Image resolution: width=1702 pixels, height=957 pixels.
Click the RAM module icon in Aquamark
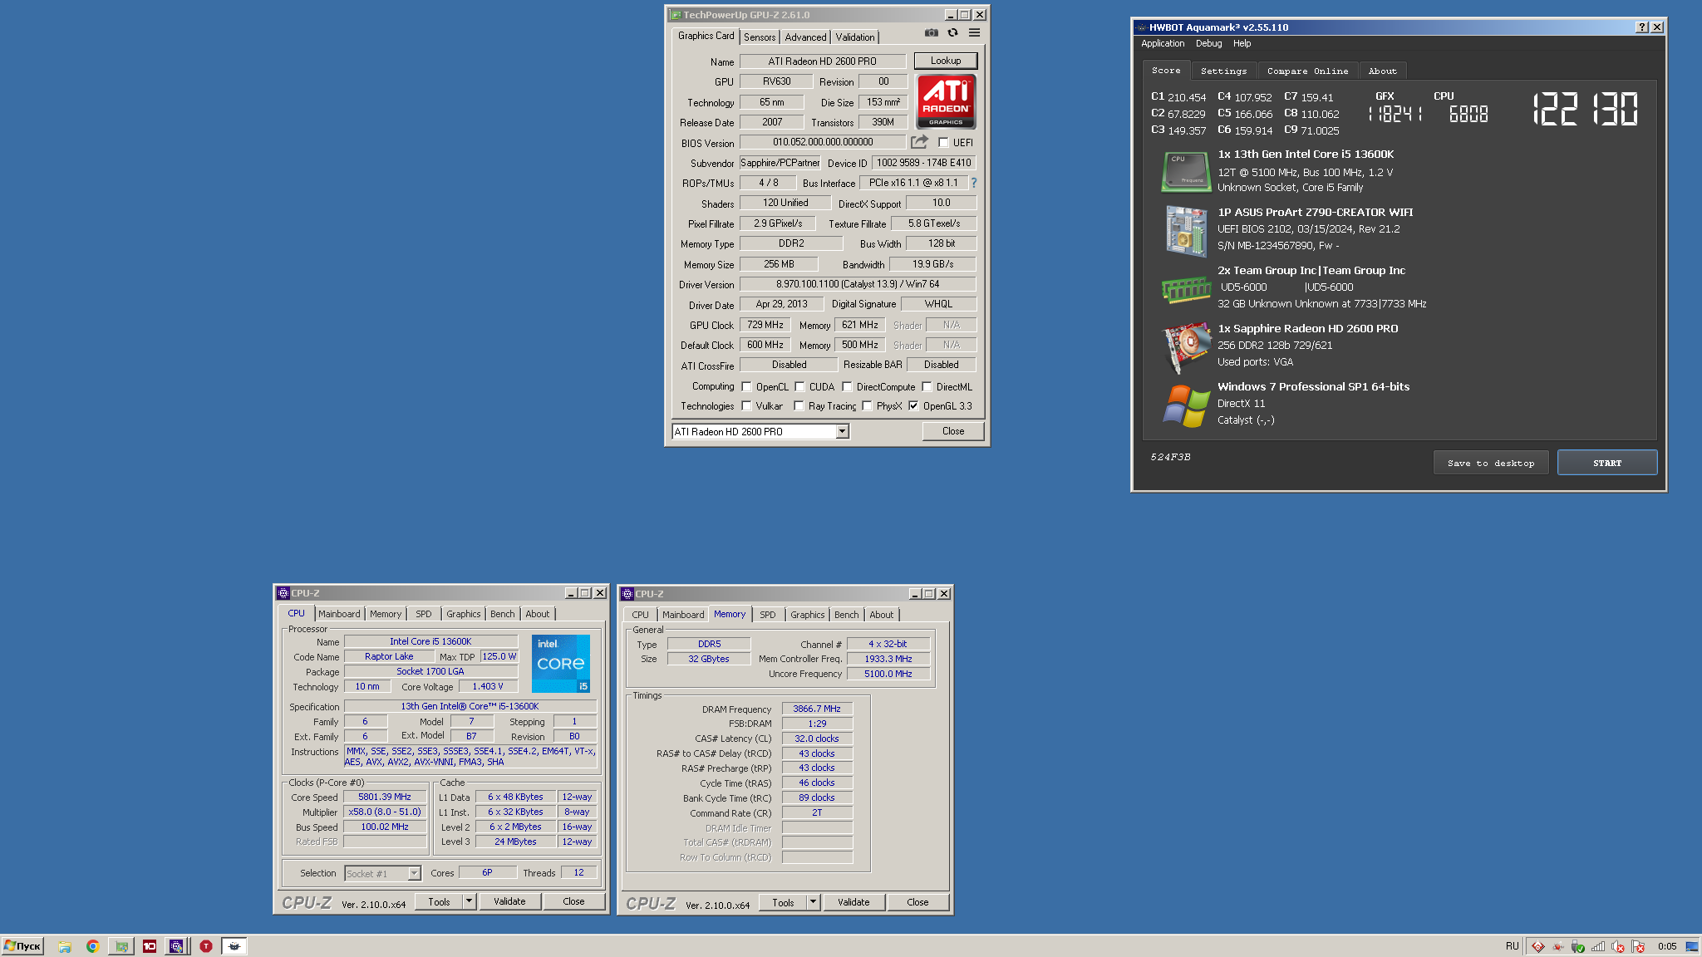[x=1186, y=289]
